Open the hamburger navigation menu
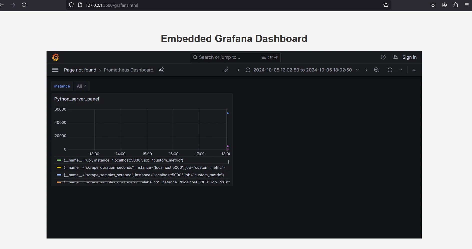 point(55,70)
